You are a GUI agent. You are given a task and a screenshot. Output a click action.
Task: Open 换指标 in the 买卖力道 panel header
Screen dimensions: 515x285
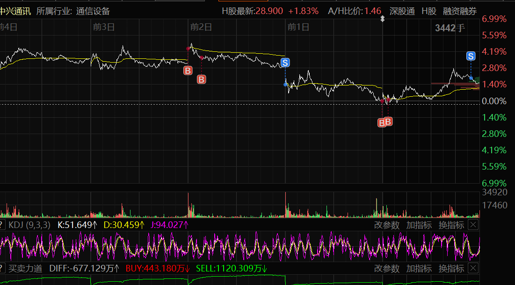tap(451, 269)
